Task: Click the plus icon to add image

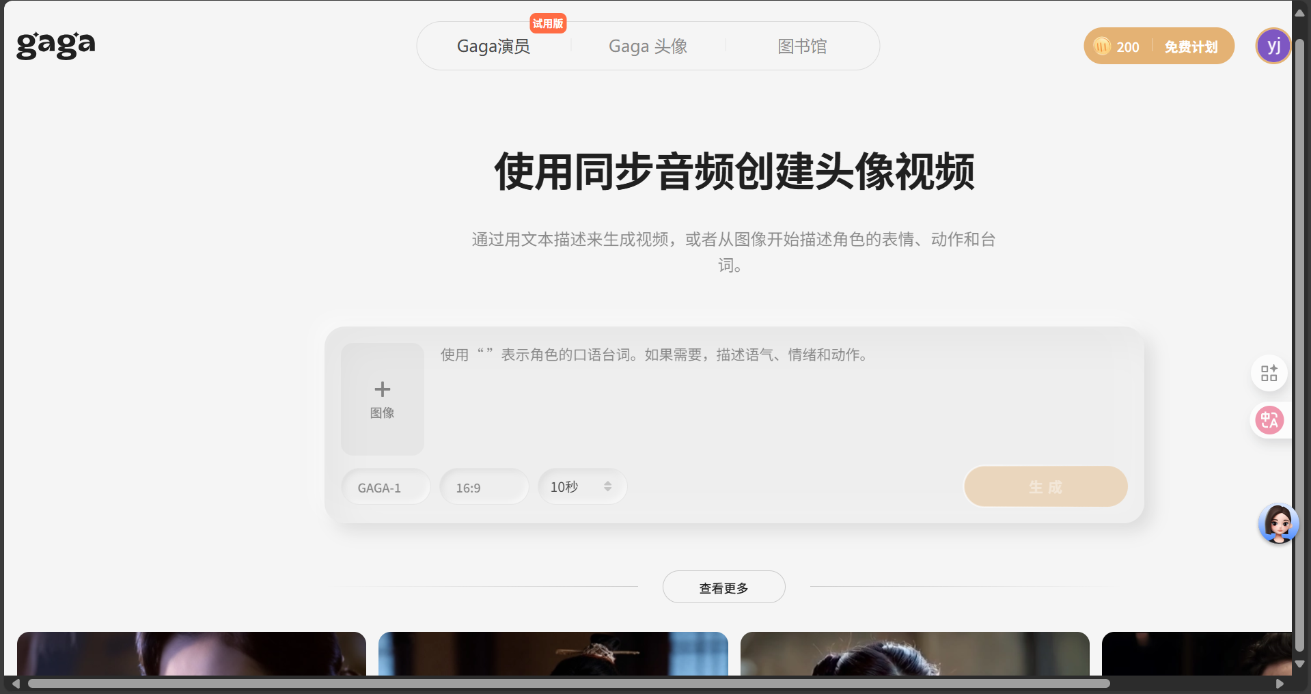Action: click(x=383, y=389)
